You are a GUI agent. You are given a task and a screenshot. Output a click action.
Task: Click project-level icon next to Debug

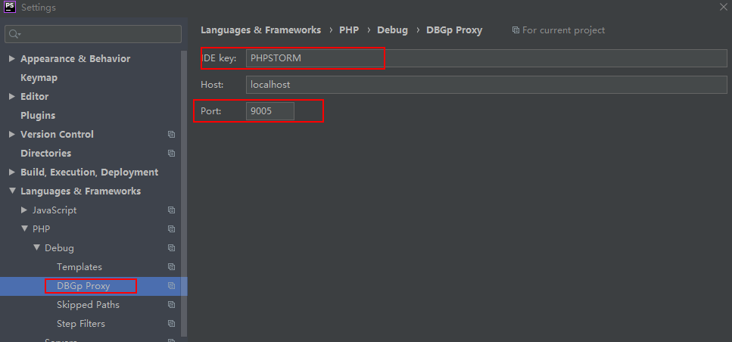point(171,247)
